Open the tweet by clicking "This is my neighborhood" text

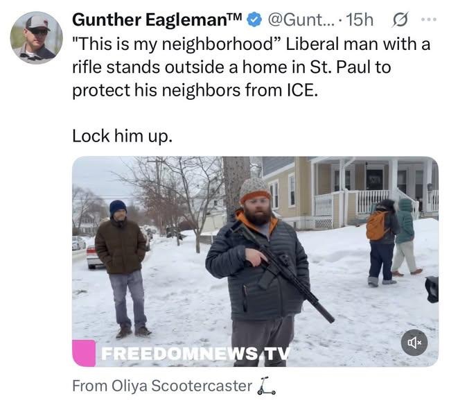point(177,44)
